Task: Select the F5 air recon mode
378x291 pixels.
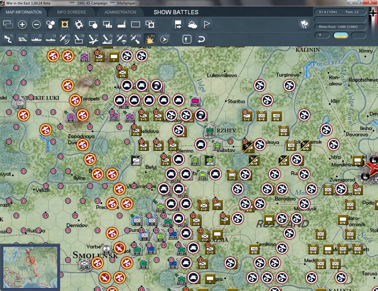Action: point(65,39)
